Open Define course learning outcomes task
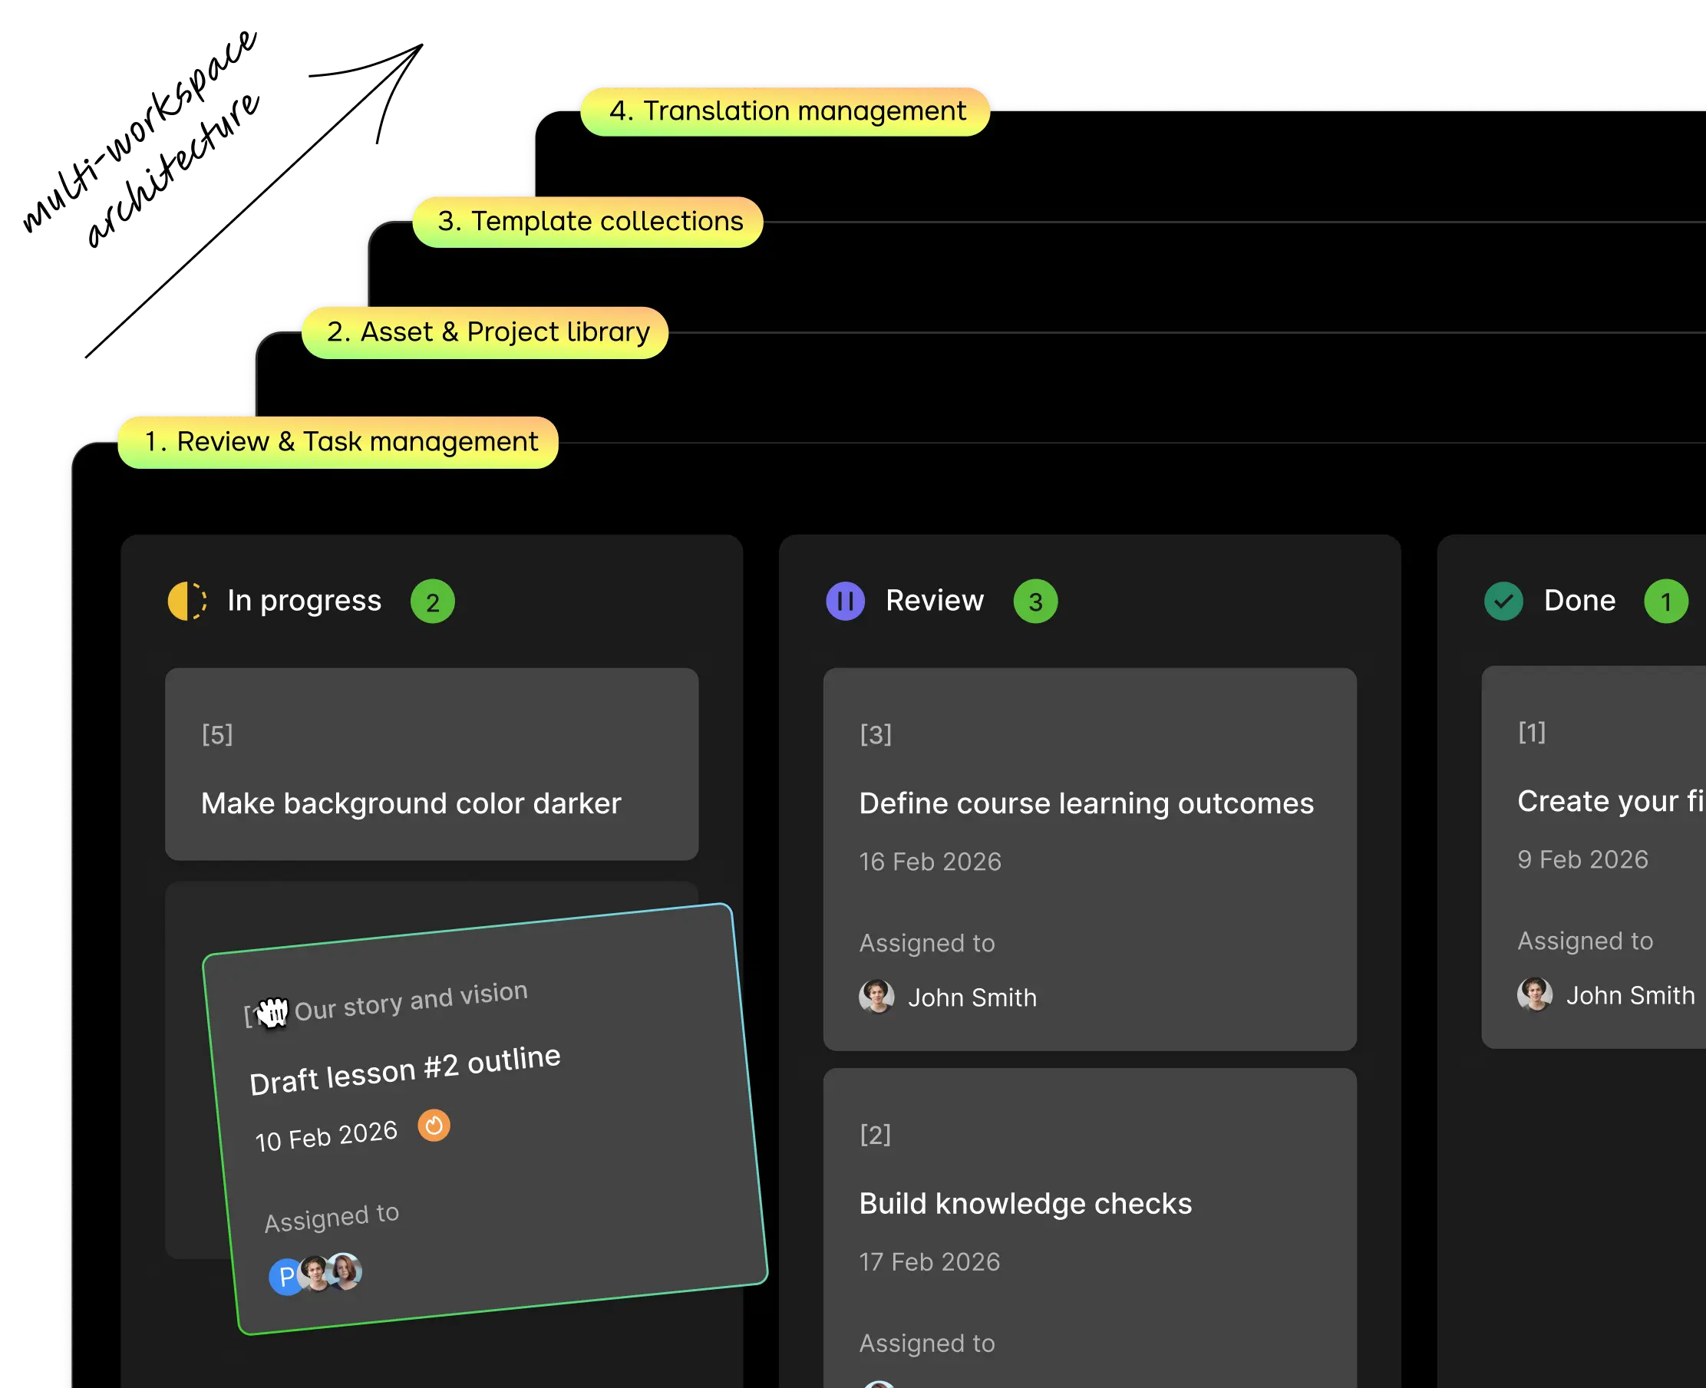 coord(1085,803)
